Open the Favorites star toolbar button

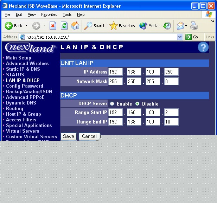coord(122,26)
